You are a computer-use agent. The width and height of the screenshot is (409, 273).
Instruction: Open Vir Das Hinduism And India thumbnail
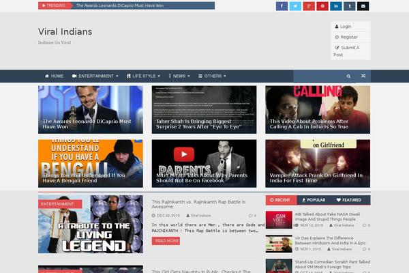pyautogui.click(x=279, y=244)
